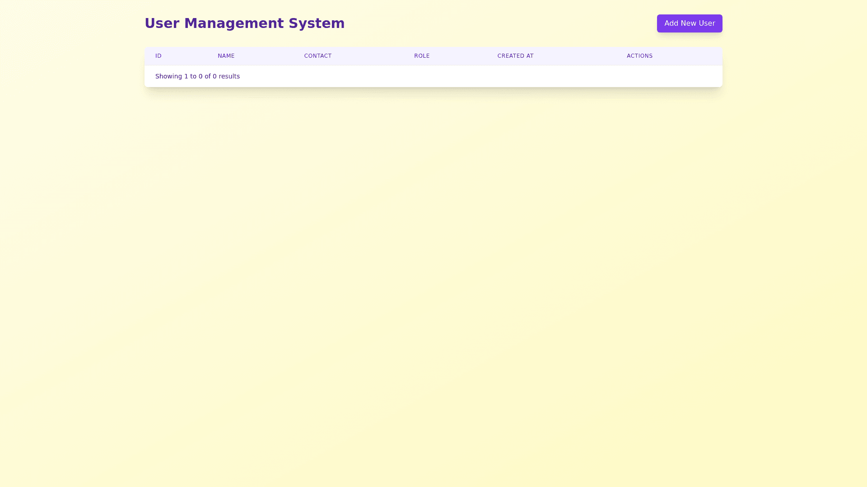
Task: Select the CONTACT column header
Action: (x=317, y=56)
